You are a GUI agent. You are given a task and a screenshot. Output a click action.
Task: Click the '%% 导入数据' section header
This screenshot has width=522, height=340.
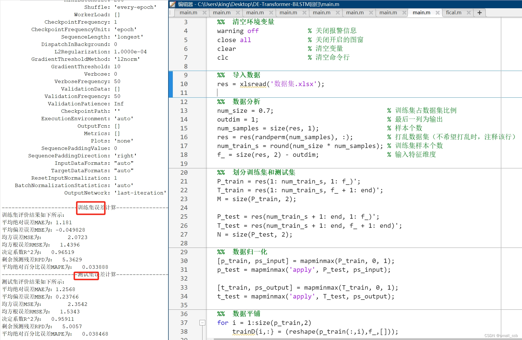pyautogui.click(x=239, y=75)
